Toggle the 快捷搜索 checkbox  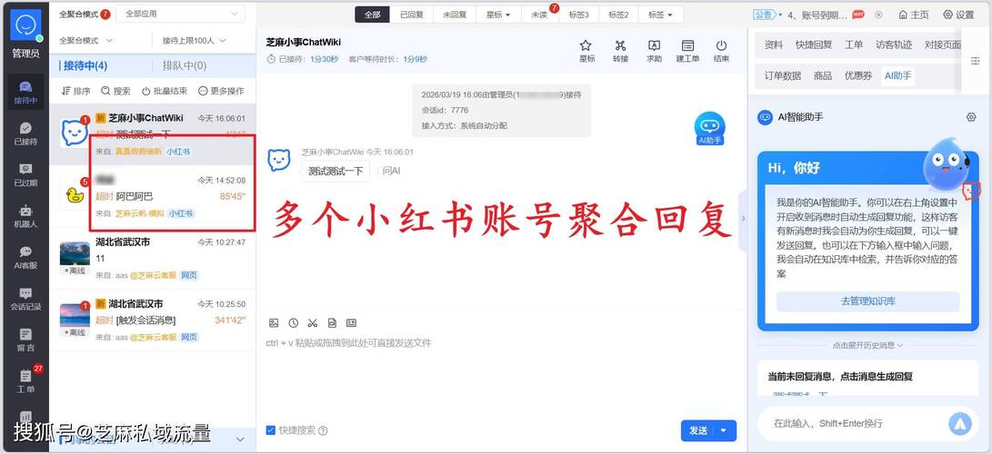click(x=271, y=430)
